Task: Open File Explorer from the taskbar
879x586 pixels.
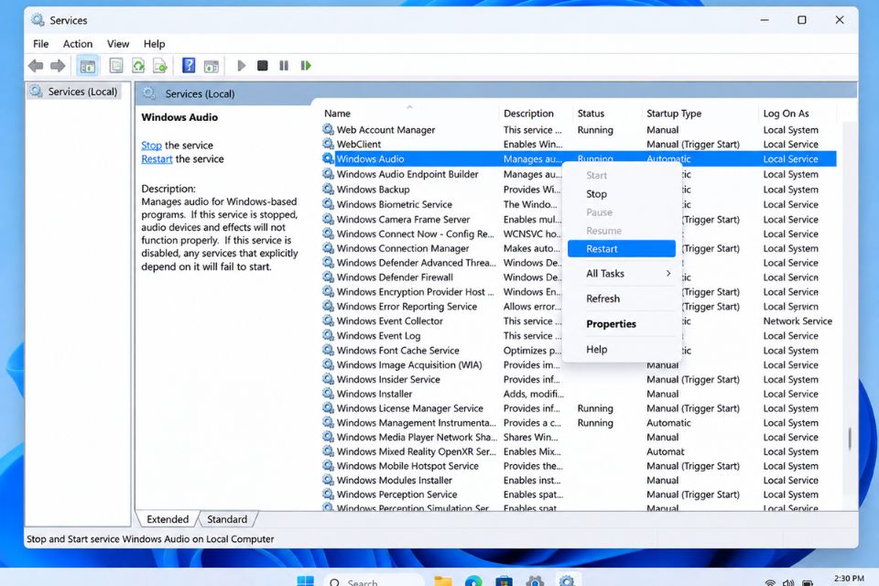Action: [x=443, y=581]
